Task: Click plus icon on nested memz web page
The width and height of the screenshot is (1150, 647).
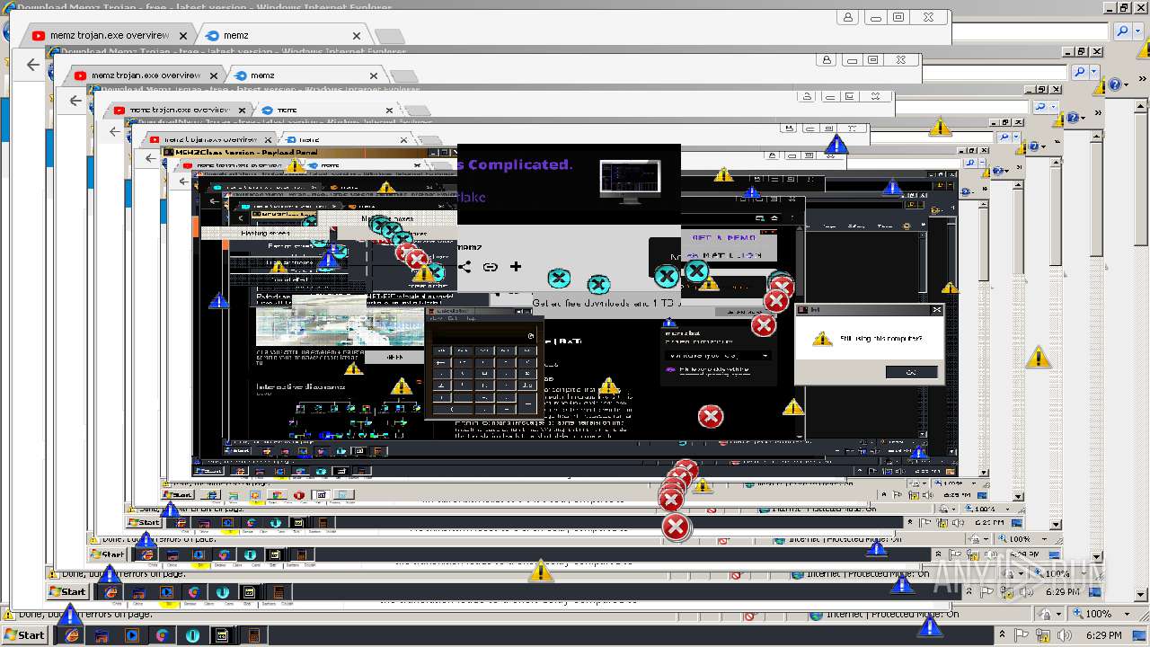Action: pyautogui.click(x=516, y=266)
